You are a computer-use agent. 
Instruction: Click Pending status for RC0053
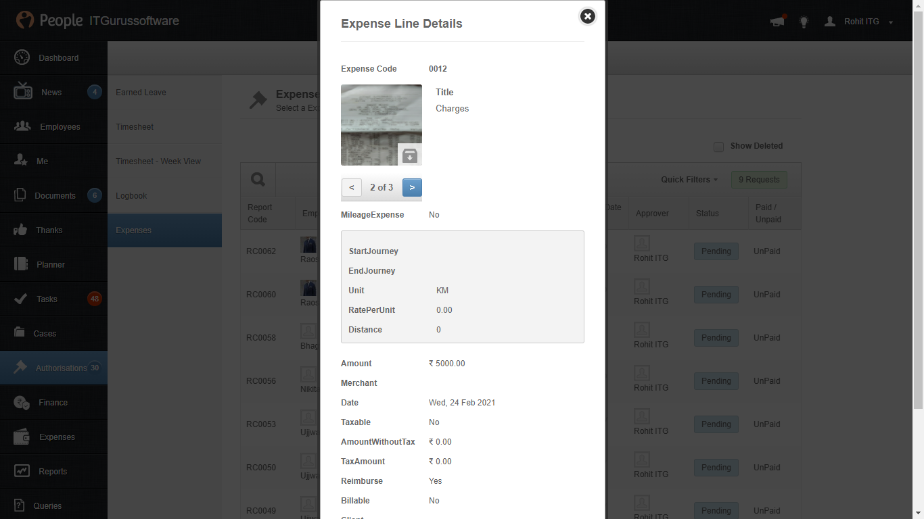(x=716, y=424)
